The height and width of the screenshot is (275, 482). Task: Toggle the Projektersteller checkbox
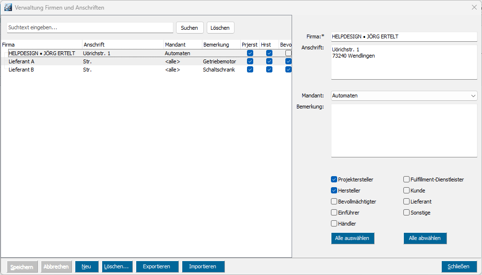click(x=334, y=179)
